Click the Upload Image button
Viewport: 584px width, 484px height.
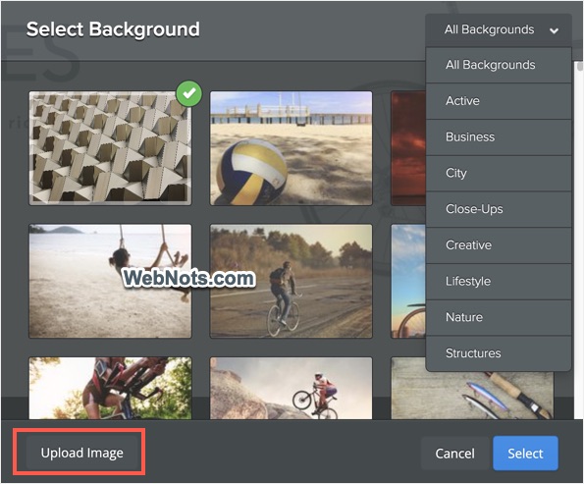[x=81, y=453]
